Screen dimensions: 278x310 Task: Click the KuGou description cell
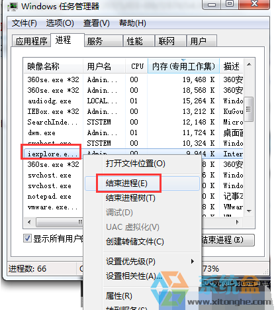(x=233, y=111)
